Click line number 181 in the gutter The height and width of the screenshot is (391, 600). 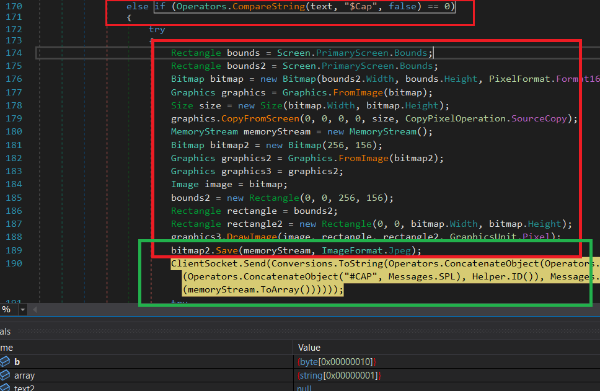pyautogui.click(x=14, y=145)
